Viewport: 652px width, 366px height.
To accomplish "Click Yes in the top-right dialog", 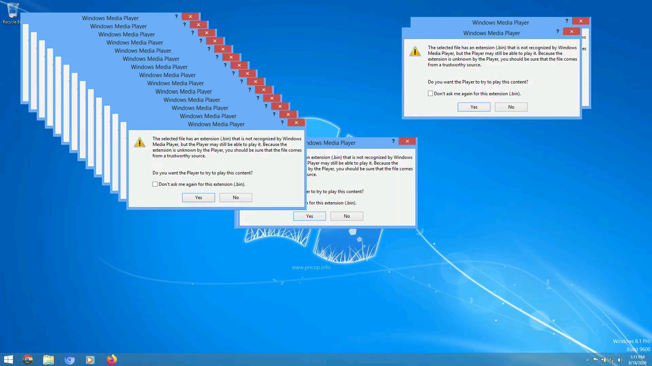I will click(474, 107).
